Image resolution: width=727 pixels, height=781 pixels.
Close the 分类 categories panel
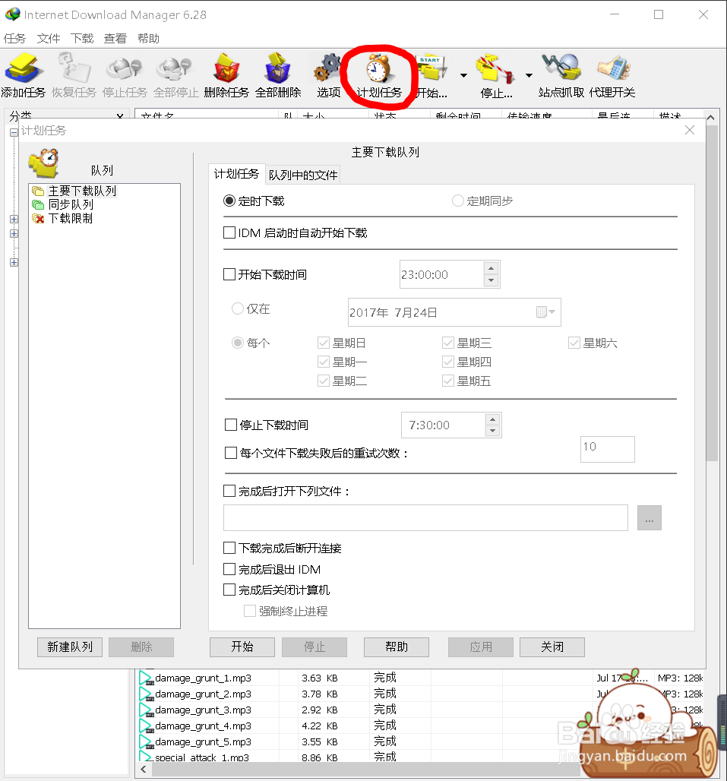120,116
